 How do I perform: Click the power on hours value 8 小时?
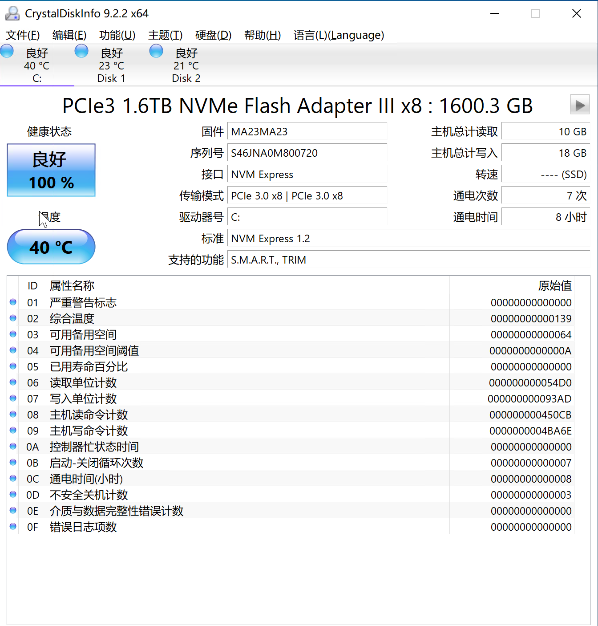[x=545, y=217]
